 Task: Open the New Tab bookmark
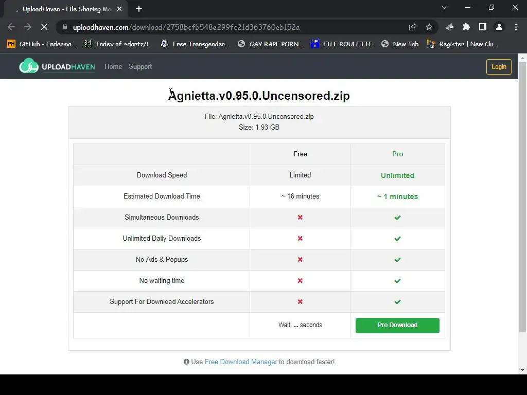tap(400, 44)
